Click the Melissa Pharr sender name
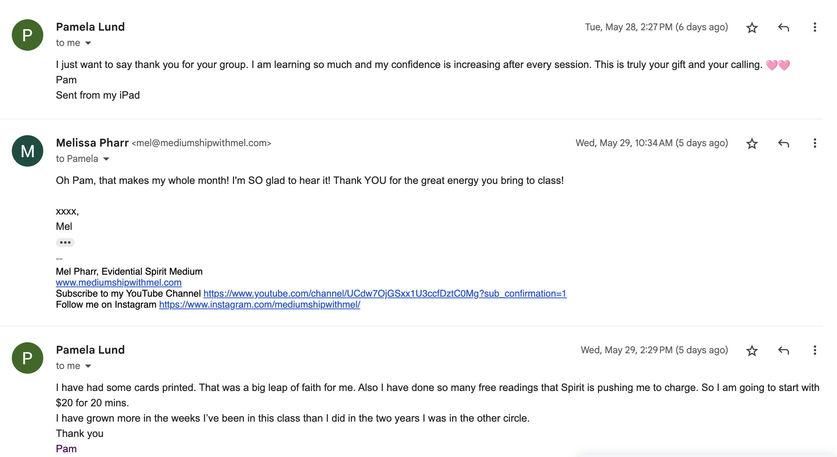Viewport: 837px width, 457px height. click(92, 143)
